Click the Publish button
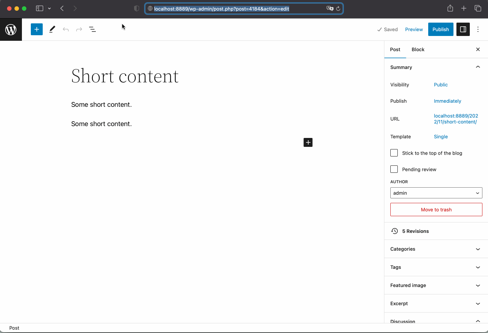Viewport: 488px width, 333px height. coord(440,29)
